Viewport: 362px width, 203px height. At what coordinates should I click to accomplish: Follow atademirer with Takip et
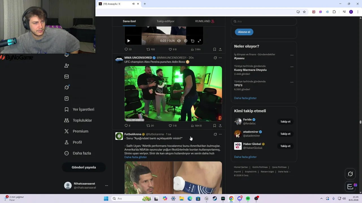click(285, 134)
